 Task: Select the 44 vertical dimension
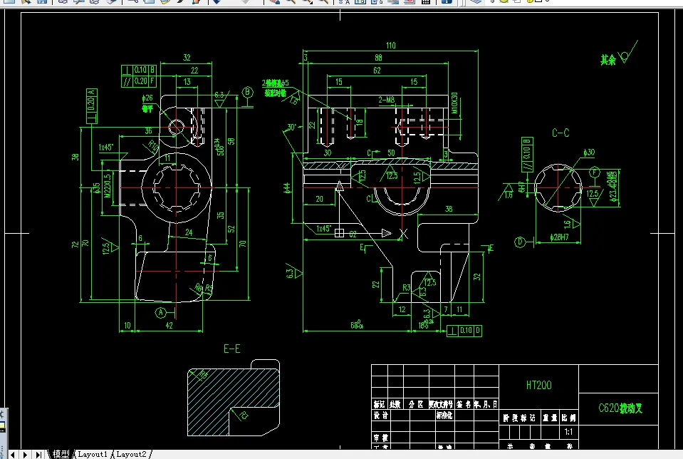point(286,188)
